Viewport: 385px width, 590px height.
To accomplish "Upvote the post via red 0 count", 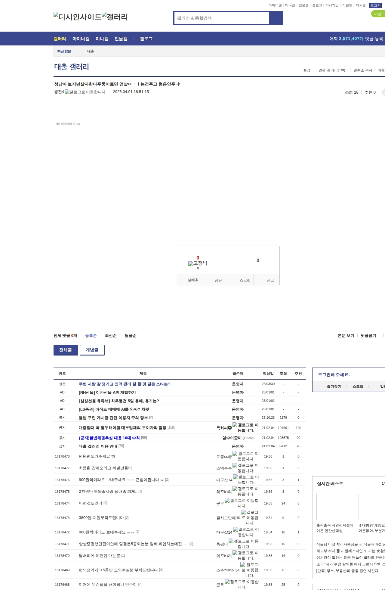I will pos(198,258).
